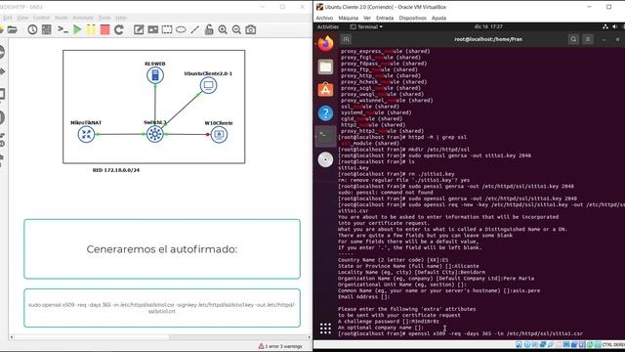
Task: Open Ubuntu Software from the dock
Action: [325, 90]
